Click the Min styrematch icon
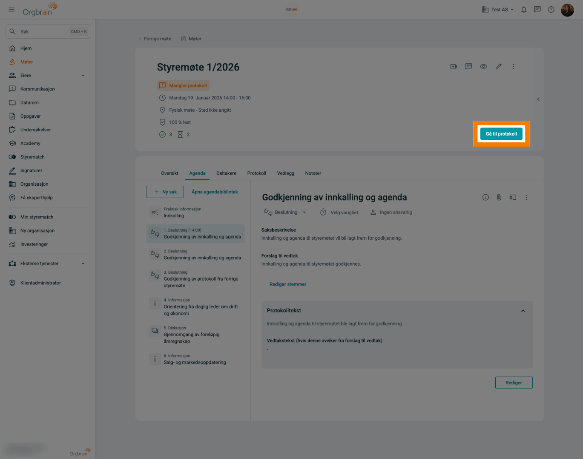 (12, 217)
